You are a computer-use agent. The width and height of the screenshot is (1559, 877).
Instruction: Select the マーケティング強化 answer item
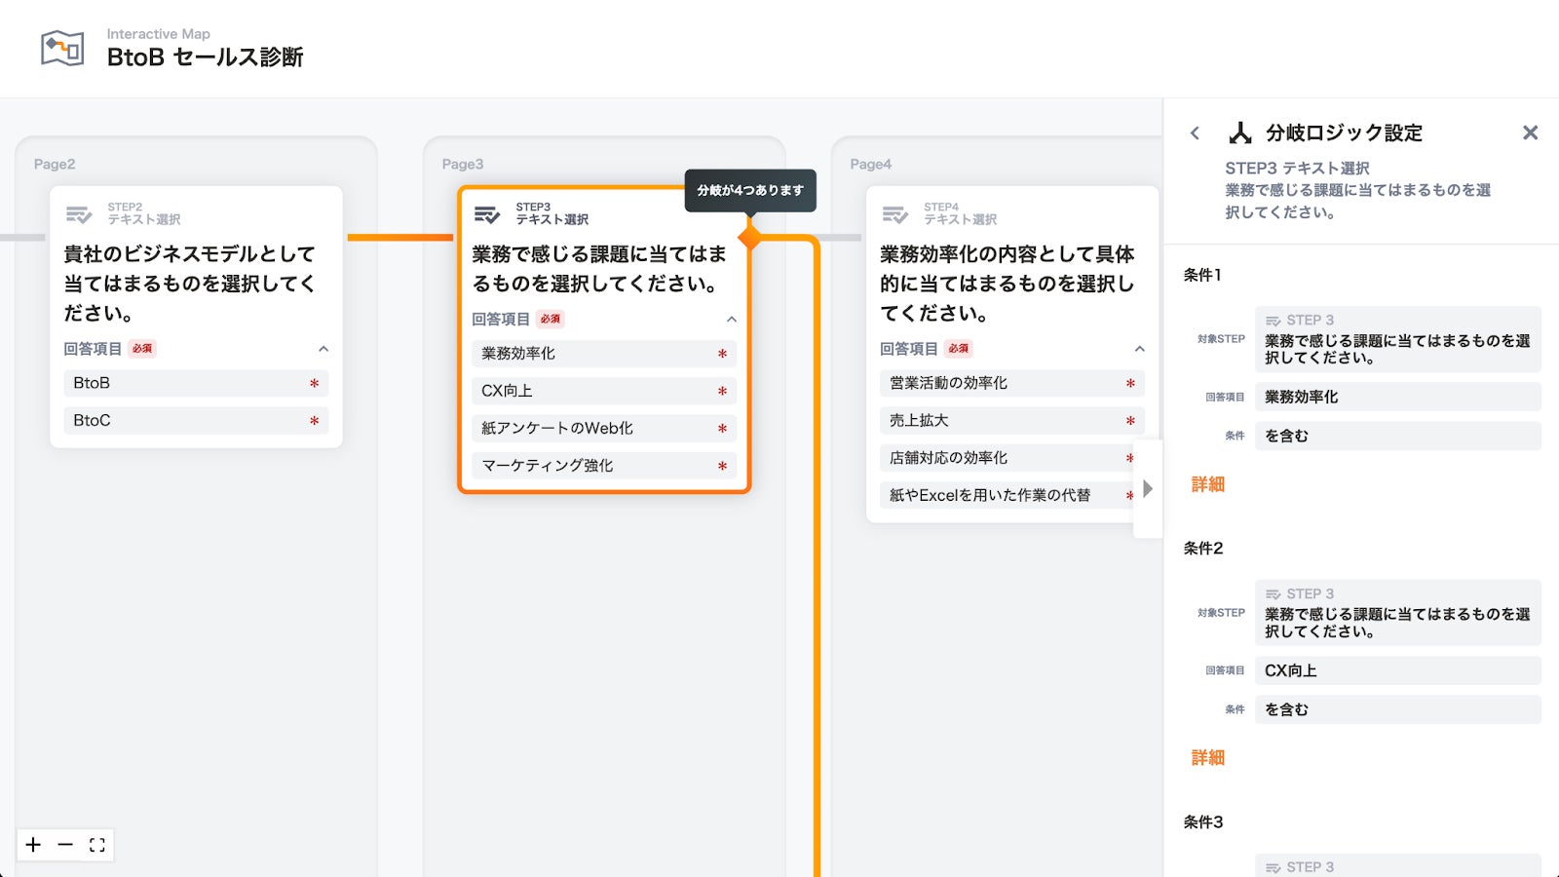[x=604, y=466]
